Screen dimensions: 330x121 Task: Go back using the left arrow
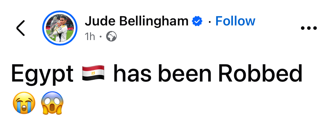21,28
